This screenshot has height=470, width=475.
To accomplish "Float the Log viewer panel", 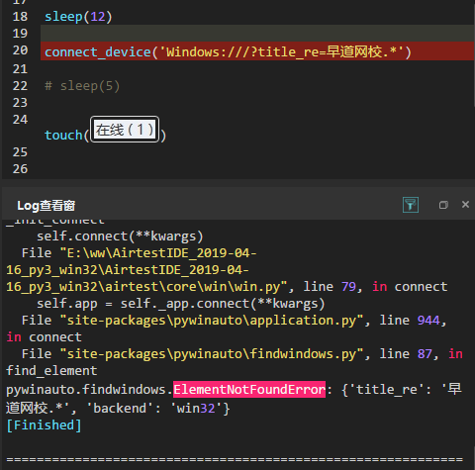I will click(443, 205).
